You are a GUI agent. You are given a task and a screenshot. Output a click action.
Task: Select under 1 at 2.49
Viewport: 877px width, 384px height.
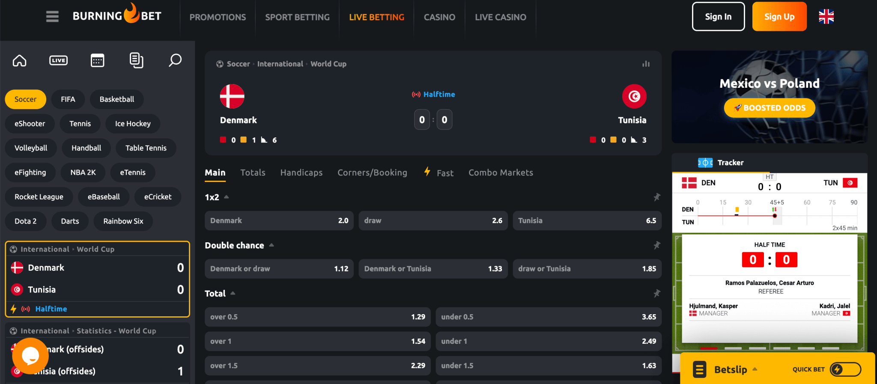click(x=549, y=341)
